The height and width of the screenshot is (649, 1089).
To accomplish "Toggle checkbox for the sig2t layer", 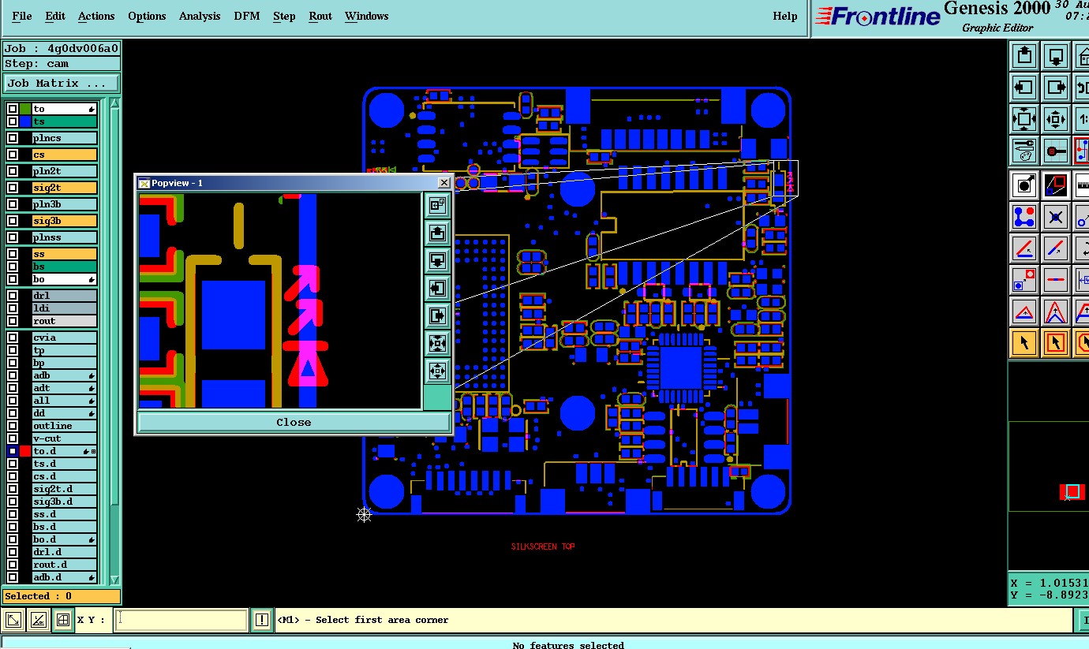I will [x=13, y=188].
